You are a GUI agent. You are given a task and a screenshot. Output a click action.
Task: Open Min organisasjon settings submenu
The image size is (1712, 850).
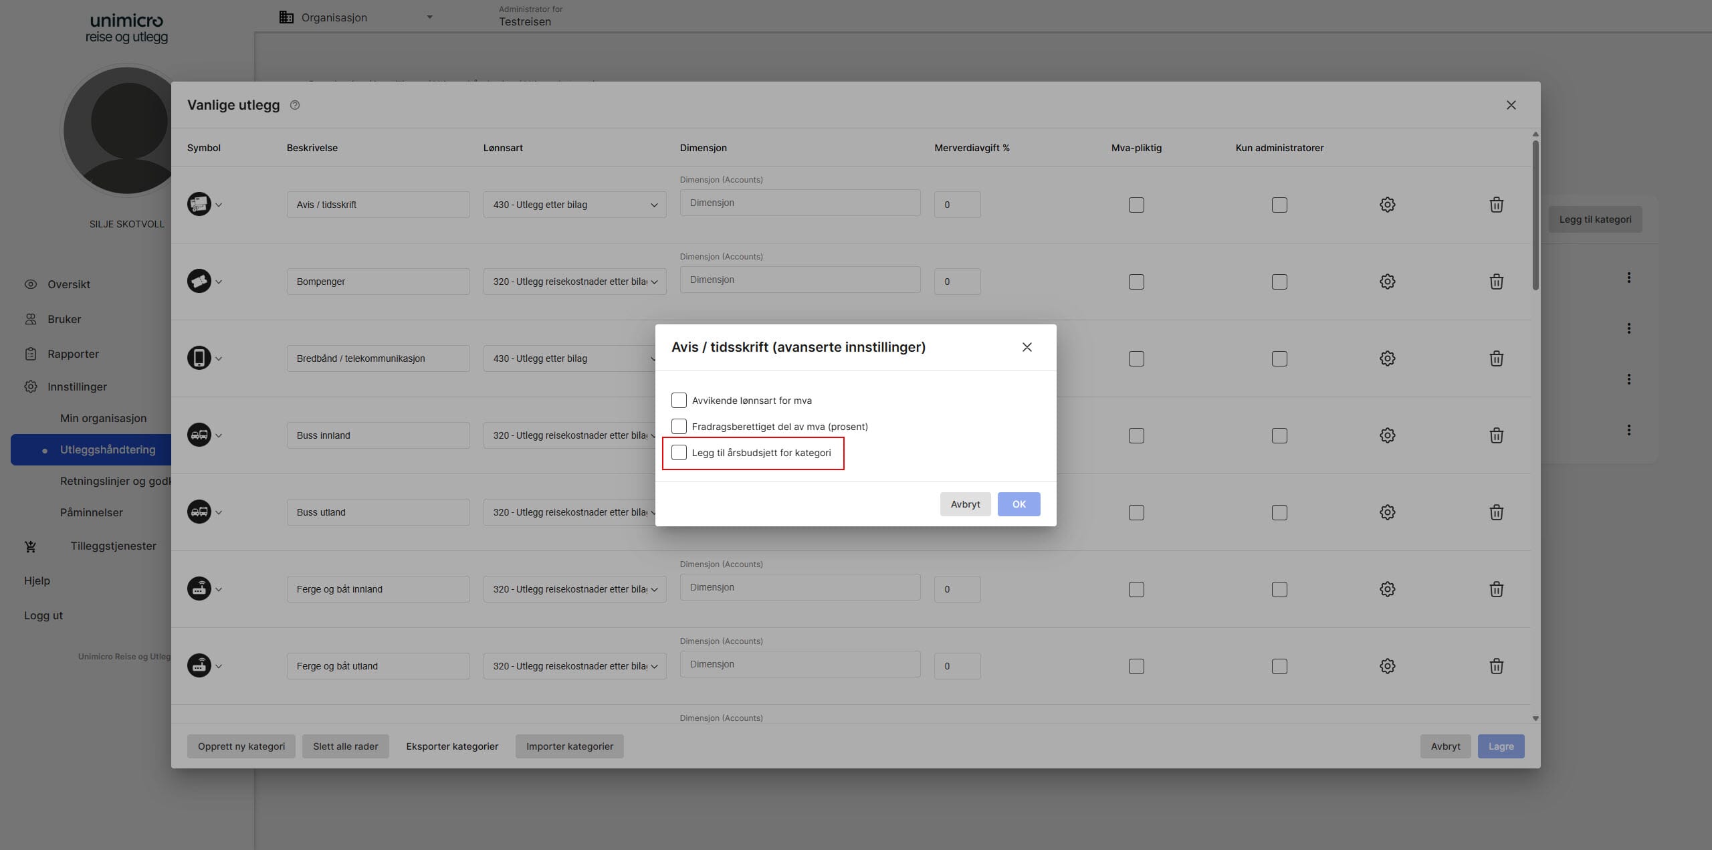[103, 418]
